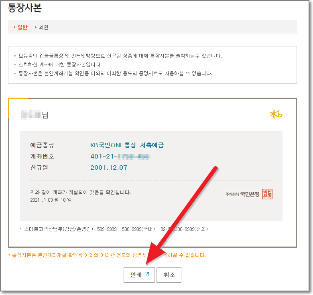Click the 통장사본 page heading
The width and height of the screenshot is (313, 295).
25,8
